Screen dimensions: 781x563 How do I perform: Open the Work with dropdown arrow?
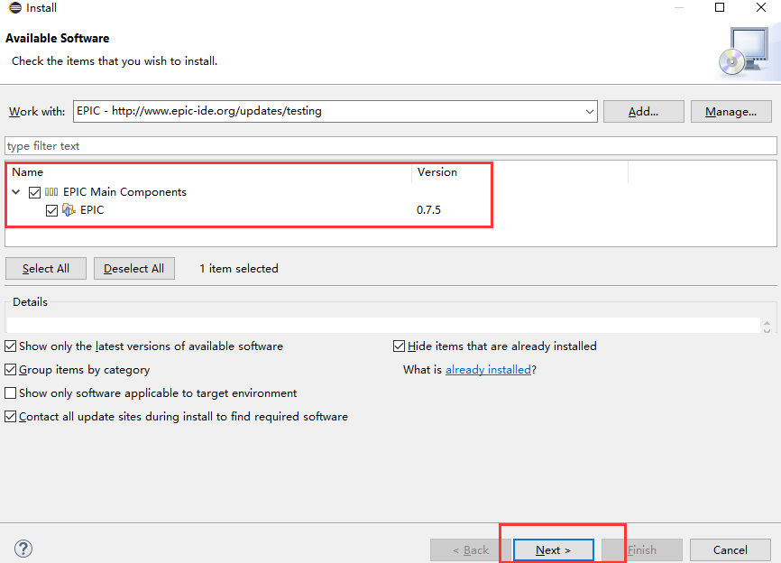click(589, 111)
